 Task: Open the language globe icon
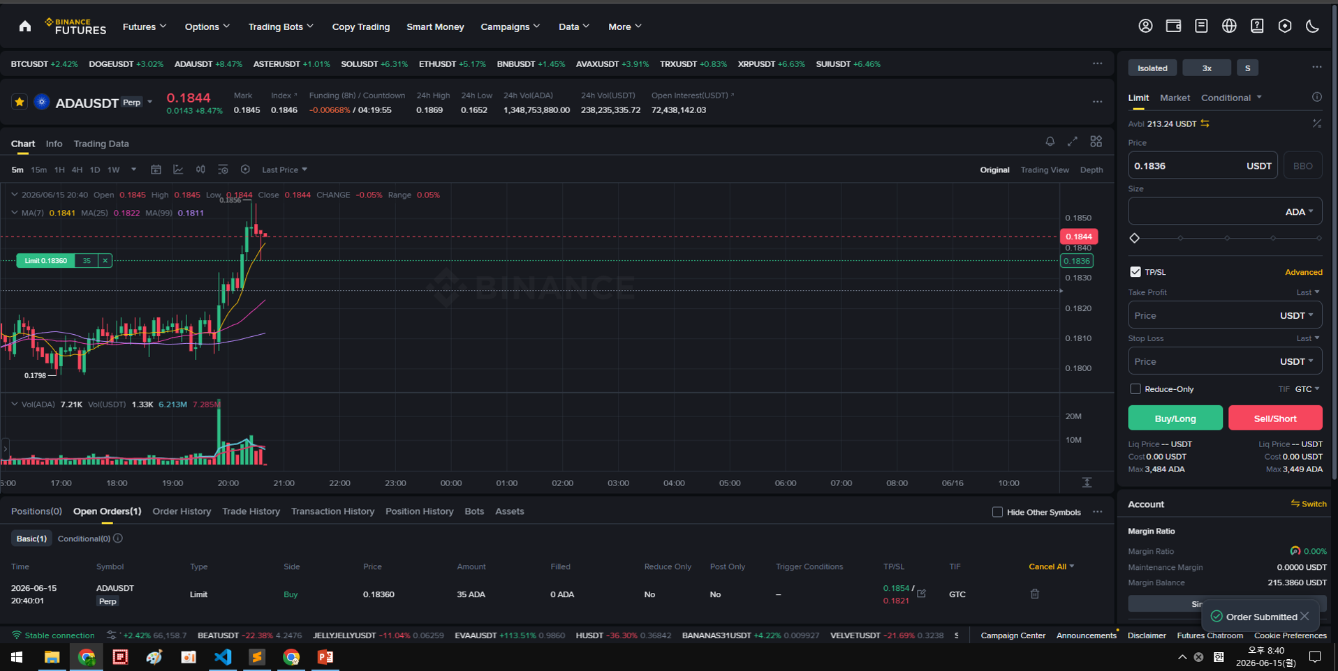coord(1229,26)
